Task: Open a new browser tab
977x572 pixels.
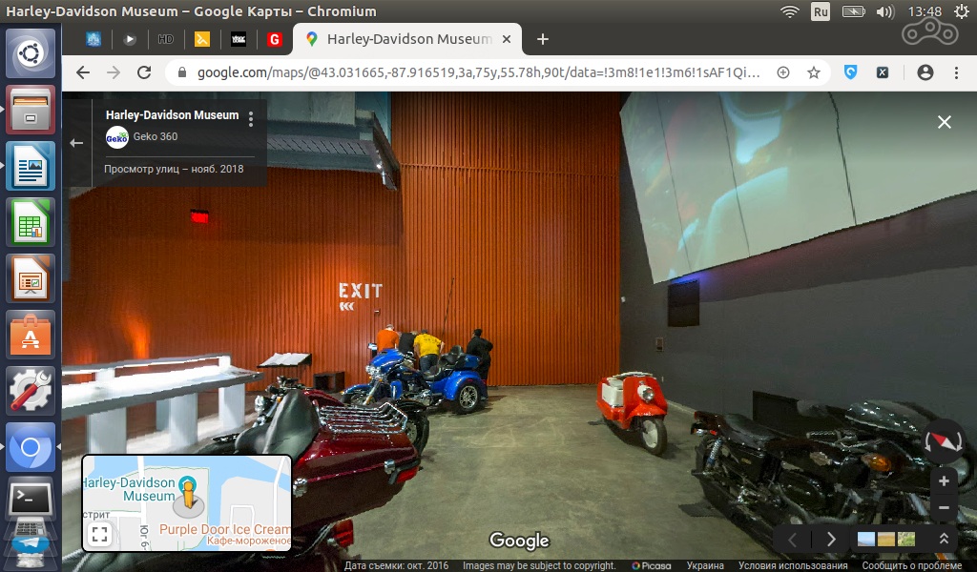Action: pyautogui.click(x=543, y=39)
